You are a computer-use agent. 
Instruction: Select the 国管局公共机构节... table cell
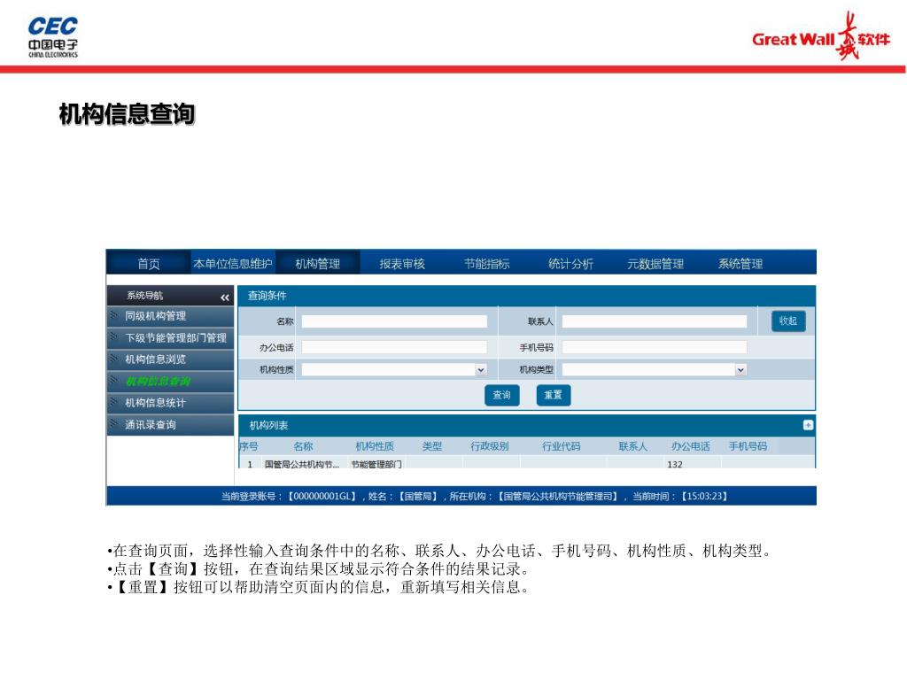[302, 464]
